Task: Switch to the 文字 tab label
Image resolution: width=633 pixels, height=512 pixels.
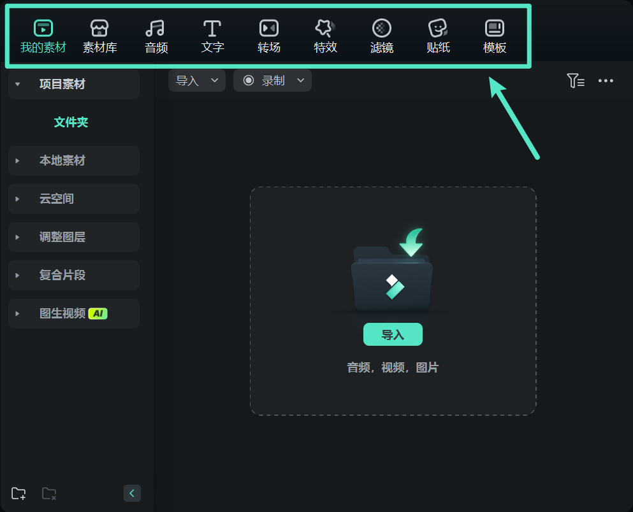Action: [x=213, y=48]
